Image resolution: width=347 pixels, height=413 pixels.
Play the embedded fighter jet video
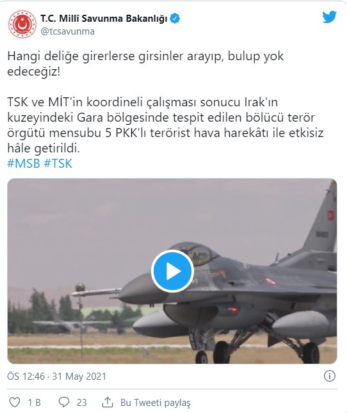click(172, 271)
